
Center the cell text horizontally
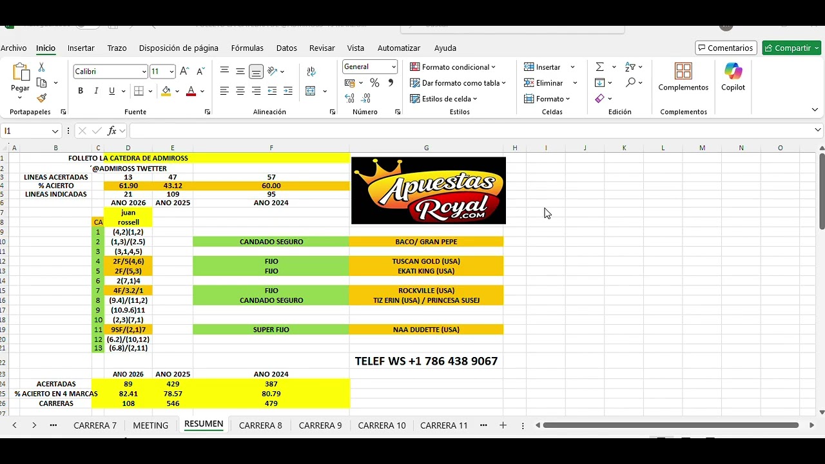pyautogui.click(x=240, y=91)
